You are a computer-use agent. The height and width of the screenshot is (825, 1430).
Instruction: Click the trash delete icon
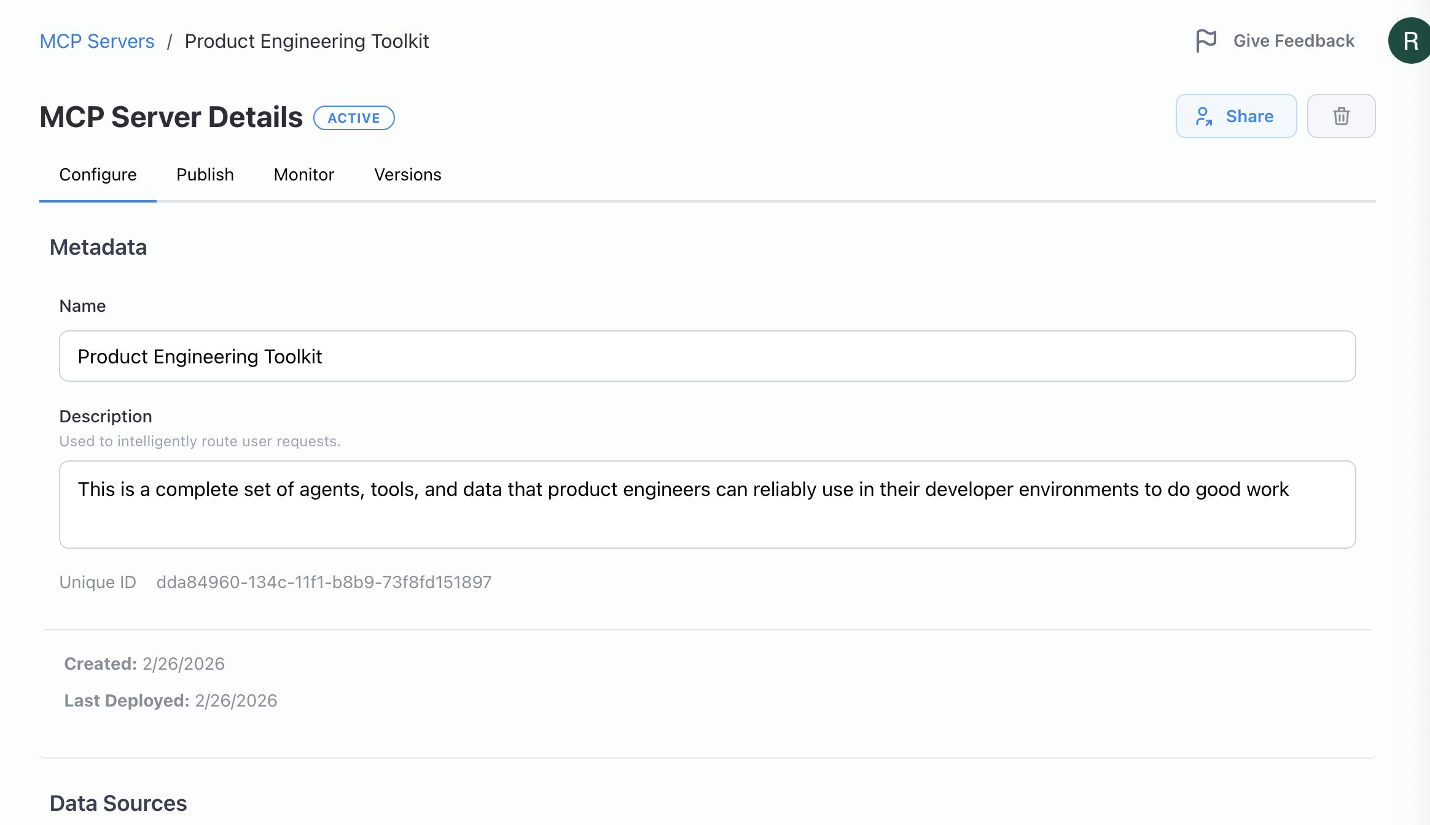click(x=1341, y=116)
